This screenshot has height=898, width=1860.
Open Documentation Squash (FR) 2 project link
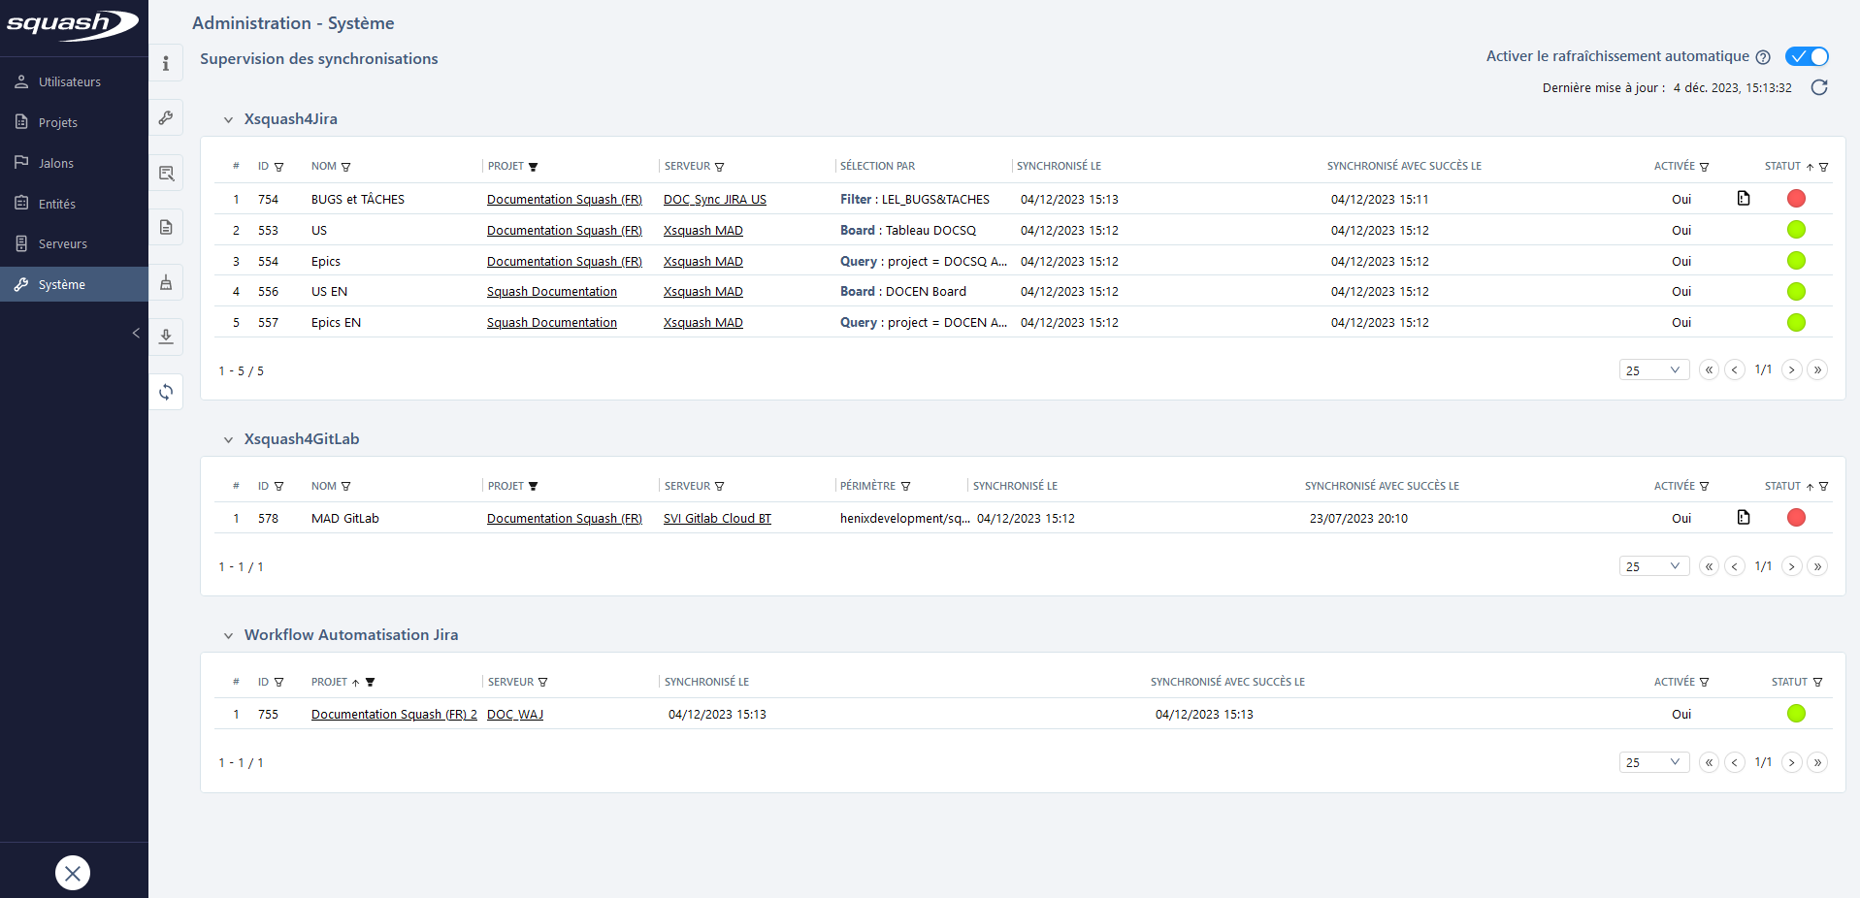394,714
